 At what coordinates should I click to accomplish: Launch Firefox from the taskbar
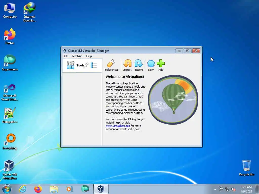(x=38, y=189)
